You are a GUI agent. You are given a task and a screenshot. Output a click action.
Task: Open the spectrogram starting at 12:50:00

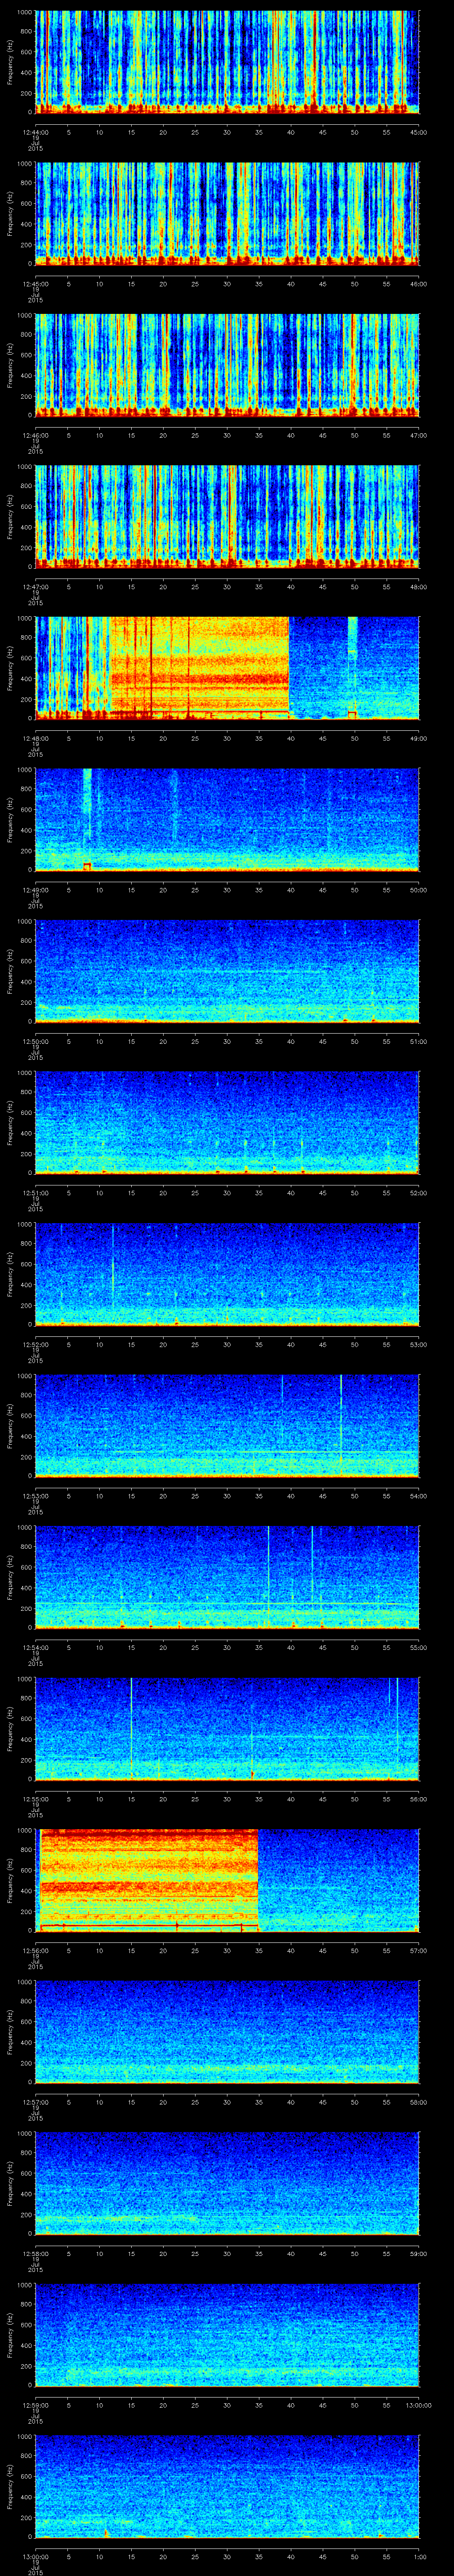[x=227, y=971]
